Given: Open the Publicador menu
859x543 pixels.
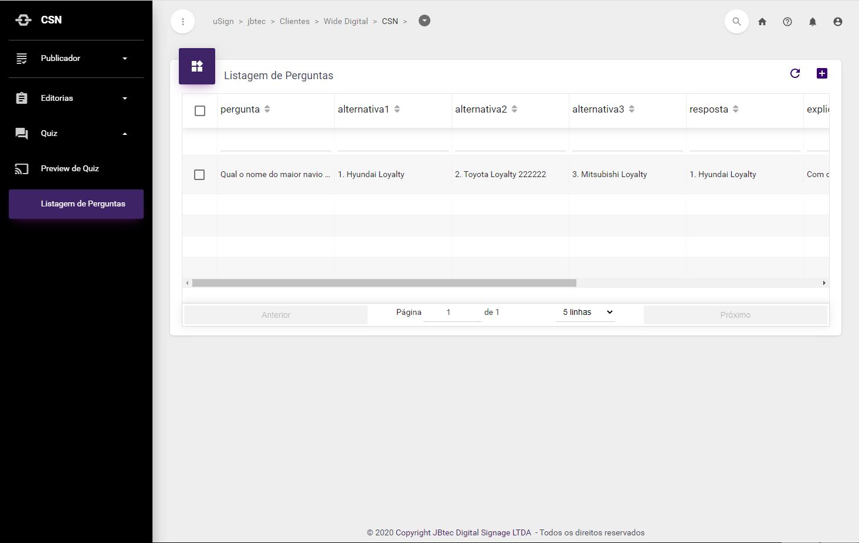Looking at the screenshot, I should 76,59.
